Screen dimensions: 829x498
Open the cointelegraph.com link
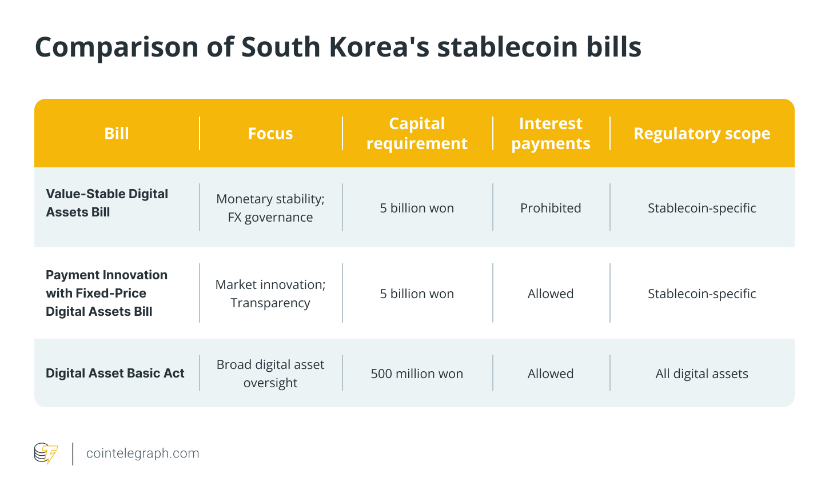coord(142,453)
